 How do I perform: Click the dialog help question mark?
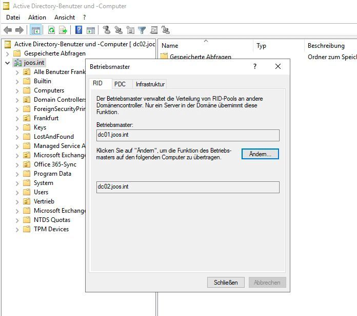coord(255,66)
